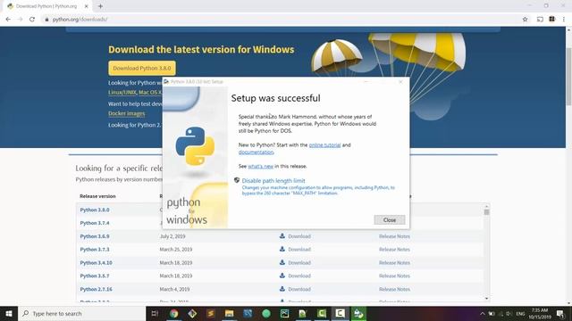Click the yellow-diamond taskbar icon next to Chrome

pos(192,313)
